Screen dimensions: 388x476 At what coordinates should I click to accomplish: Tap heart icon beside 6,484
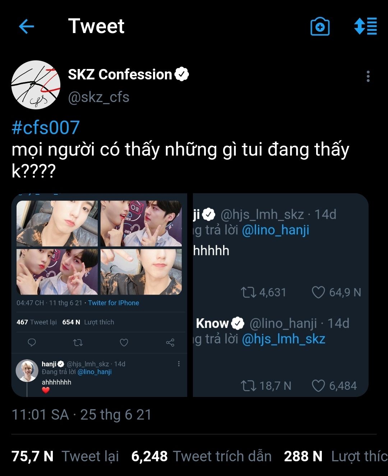pos(318,386)
